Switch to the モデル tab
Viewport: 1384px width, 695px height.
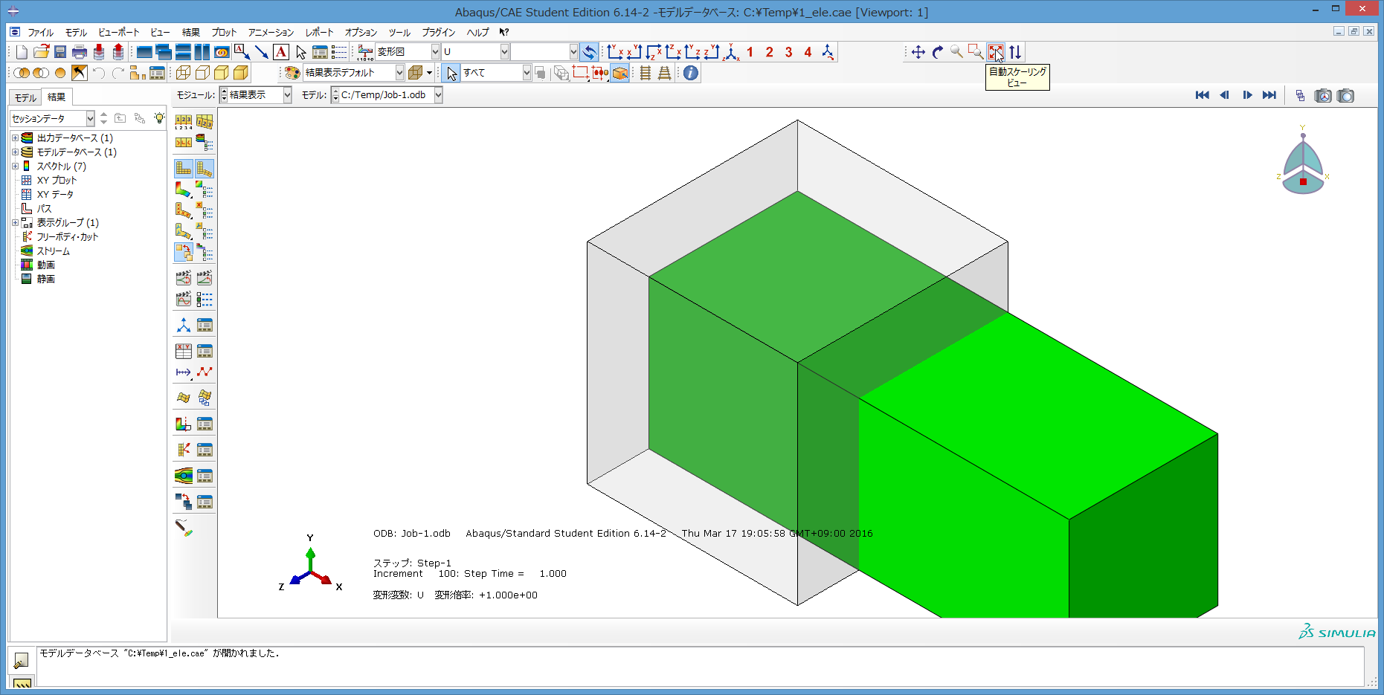pos(25,97)
